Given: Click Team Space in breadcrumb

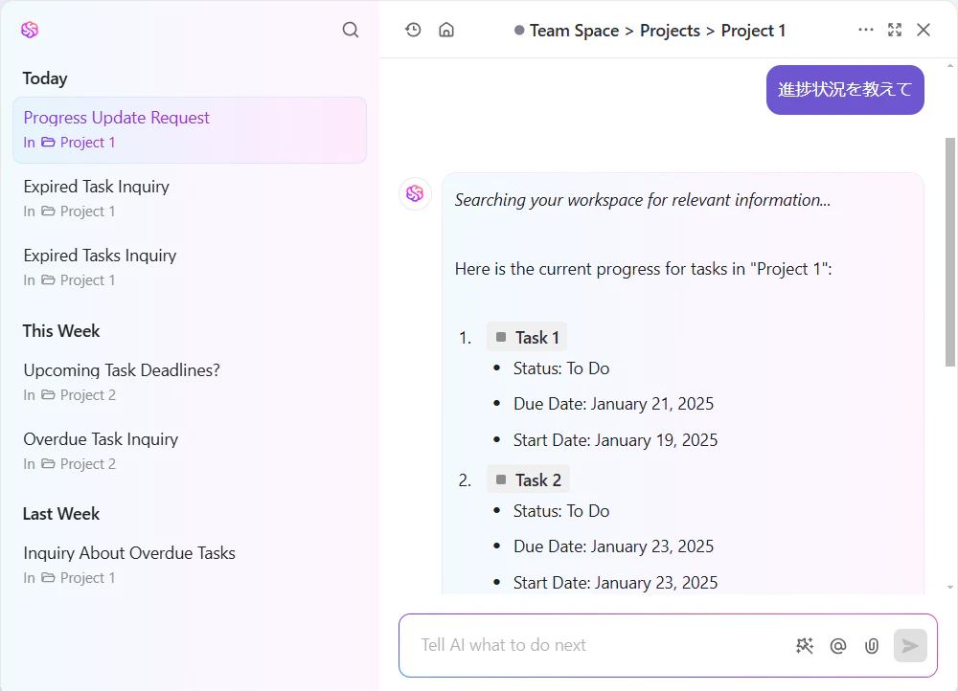Looking at the screenshot, I should [x=574, y=31].
